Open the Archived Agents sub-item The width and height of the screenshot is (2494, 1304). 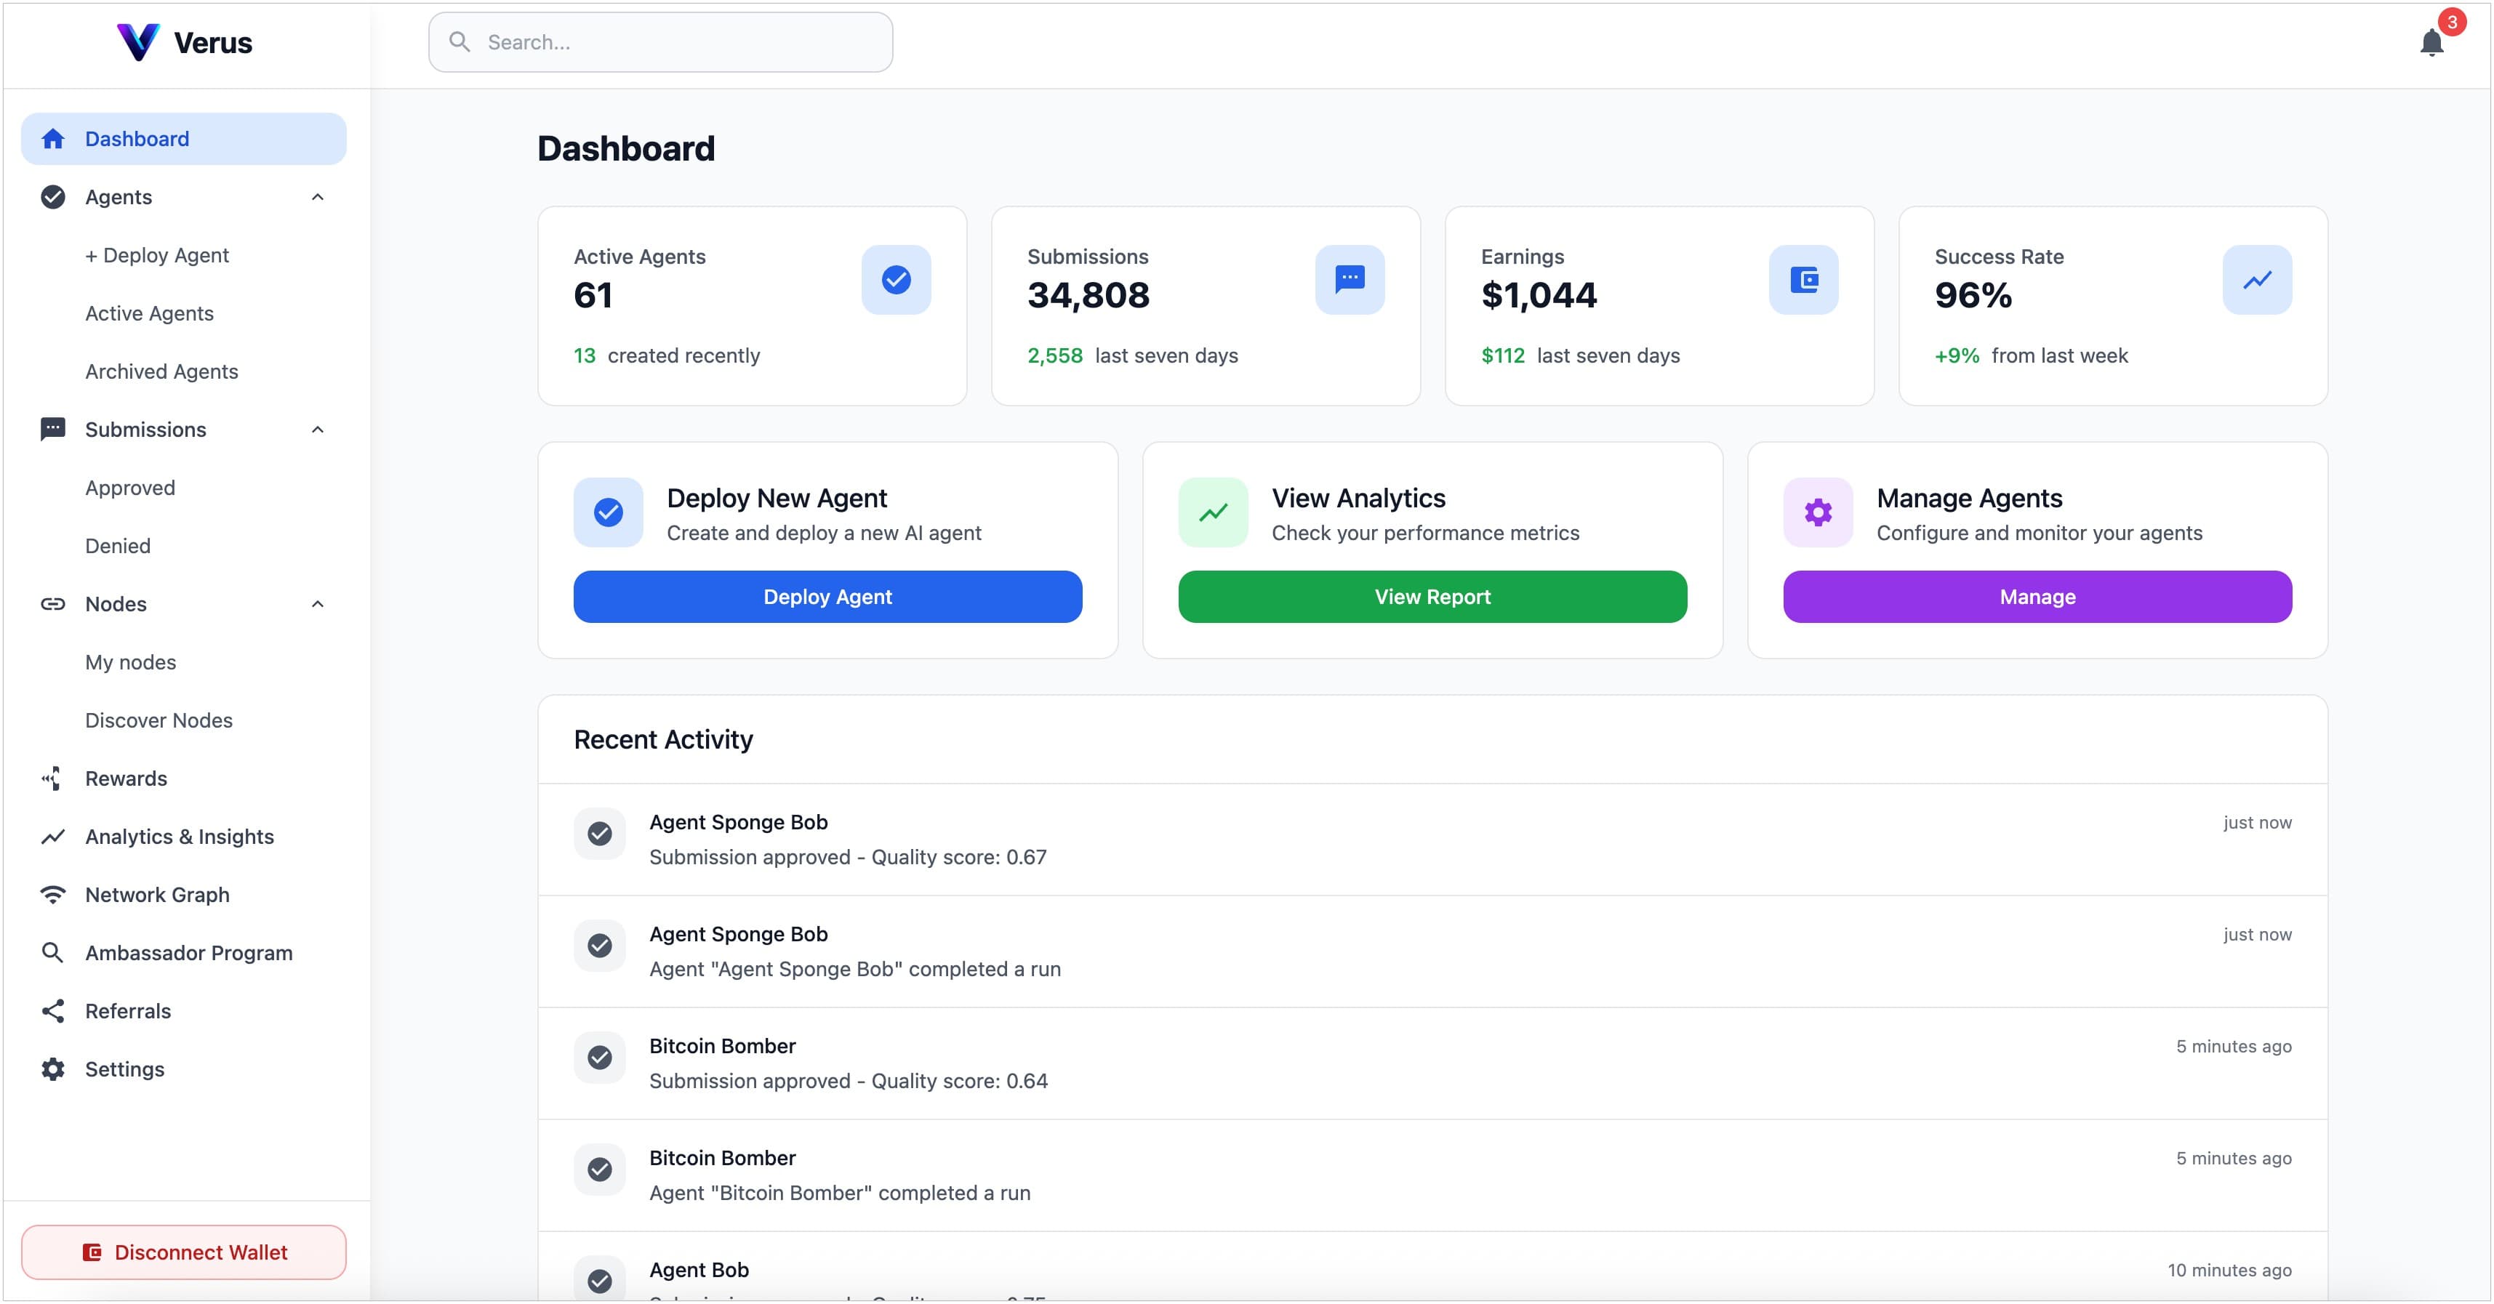161,371
